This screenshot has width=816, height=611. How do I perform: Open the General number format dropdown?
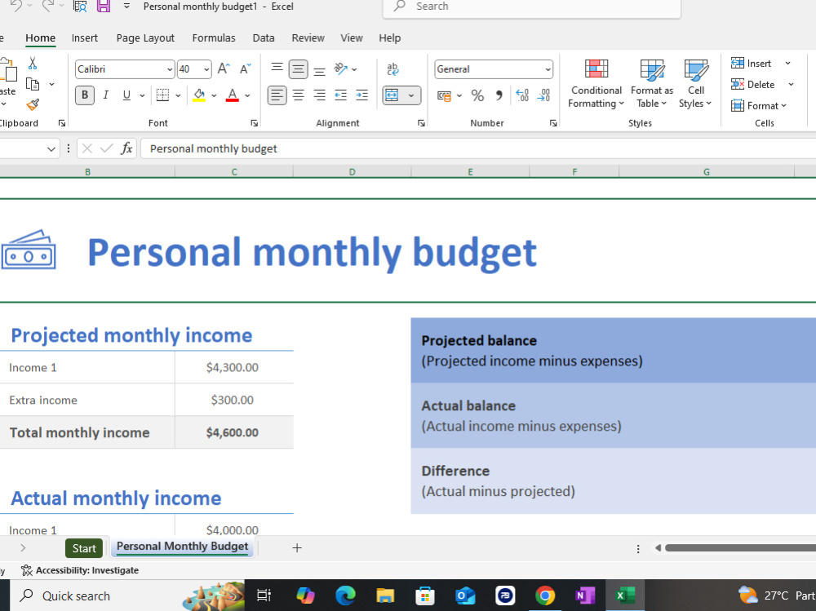point(548,69)
